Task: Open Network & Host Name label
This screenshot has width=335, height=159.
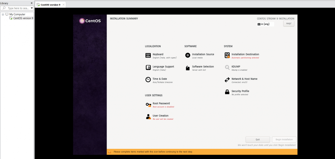Action: (x=244, y=79)
